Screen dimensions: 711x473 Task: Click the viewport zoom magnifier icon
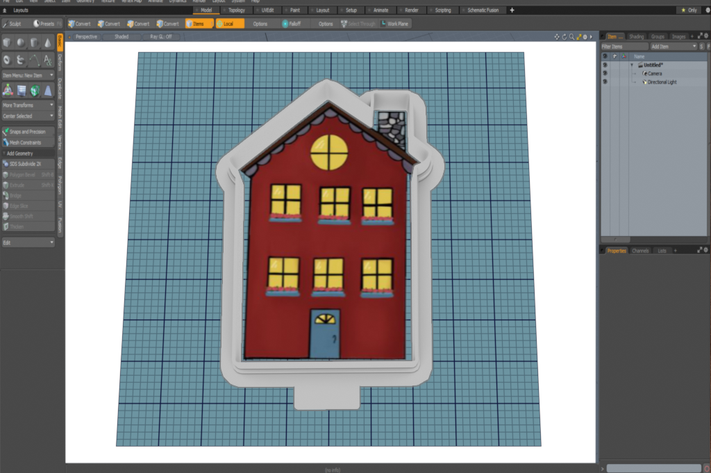click(x=571, y=37)
